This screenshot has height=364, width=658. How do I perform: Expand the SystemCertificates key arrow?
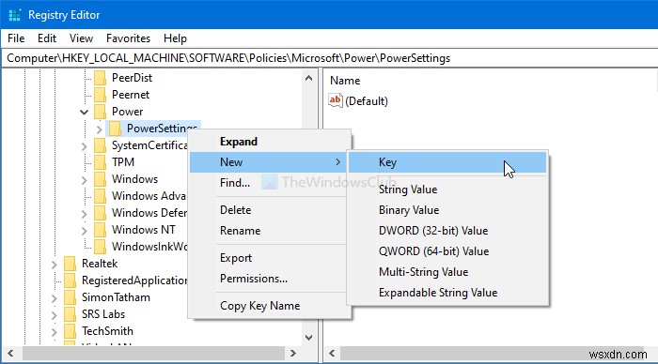point(85,146)
